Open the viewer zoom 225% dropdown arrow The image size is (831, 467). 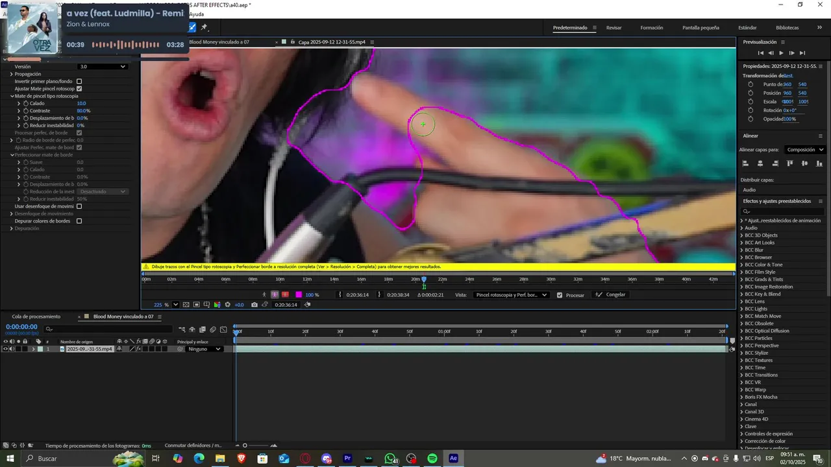pos(175,305)
